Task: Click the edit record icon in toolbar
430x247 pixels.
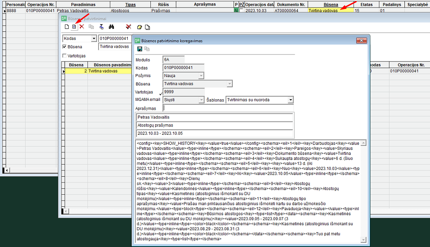Action: point(74,27)
